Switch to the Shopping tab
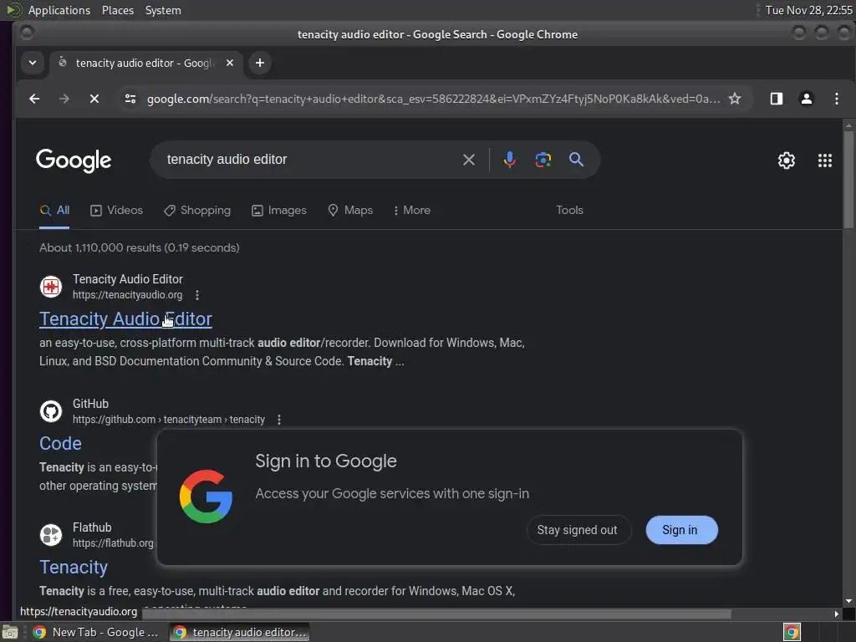This screenshot has width=856, height=642. [197, 210]
